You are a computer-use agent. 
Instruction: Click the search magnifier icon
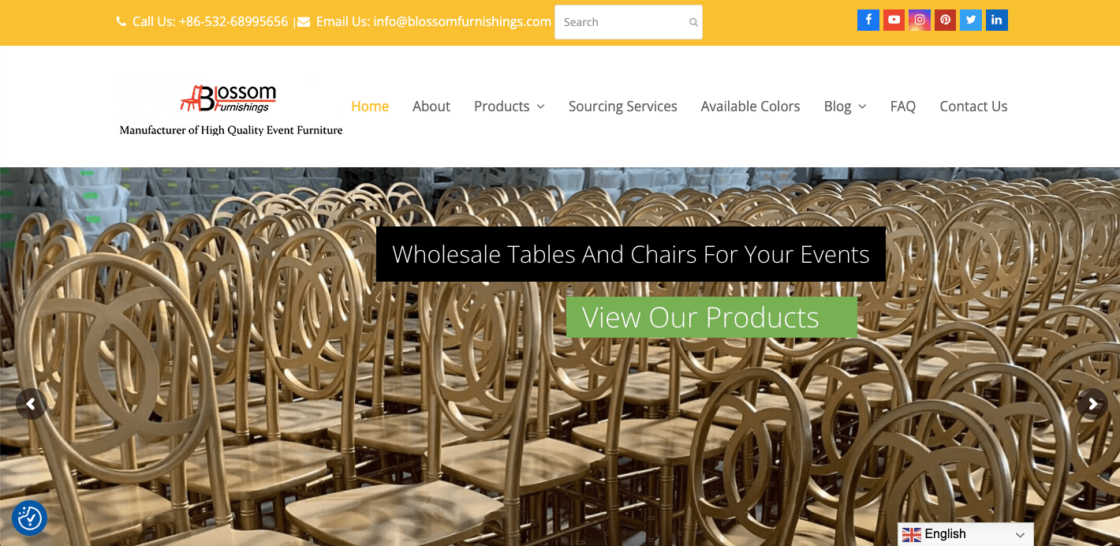click(693, 22)
